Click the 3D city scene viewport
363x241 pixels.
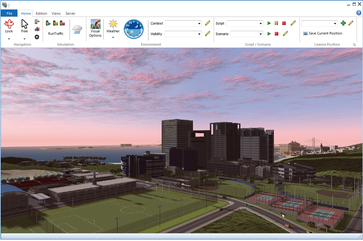point(181,141)
